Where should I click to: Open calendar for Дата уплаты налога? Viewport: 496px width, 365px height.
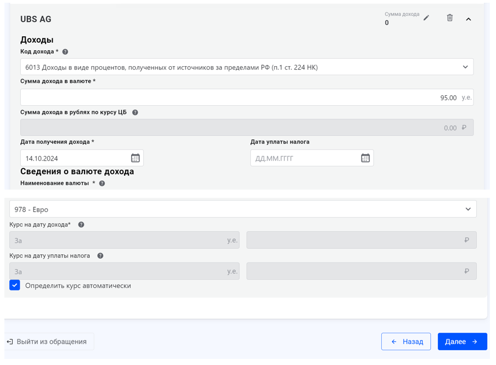365,158
